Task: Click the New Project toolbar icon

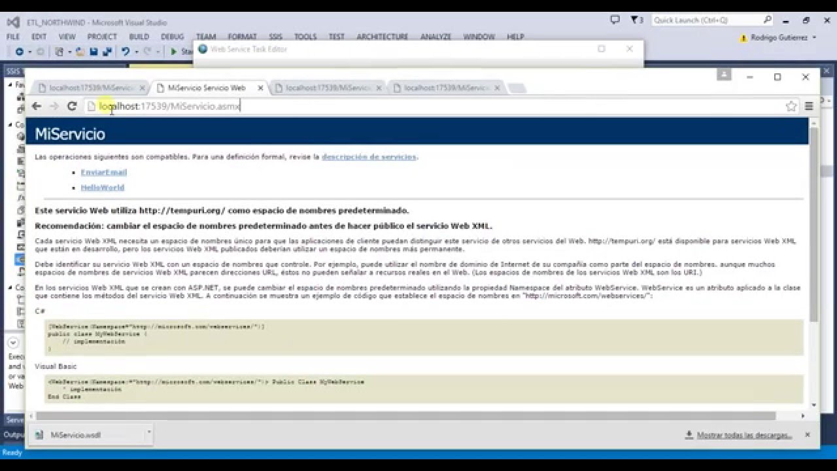Action: (x=60, y=51)
